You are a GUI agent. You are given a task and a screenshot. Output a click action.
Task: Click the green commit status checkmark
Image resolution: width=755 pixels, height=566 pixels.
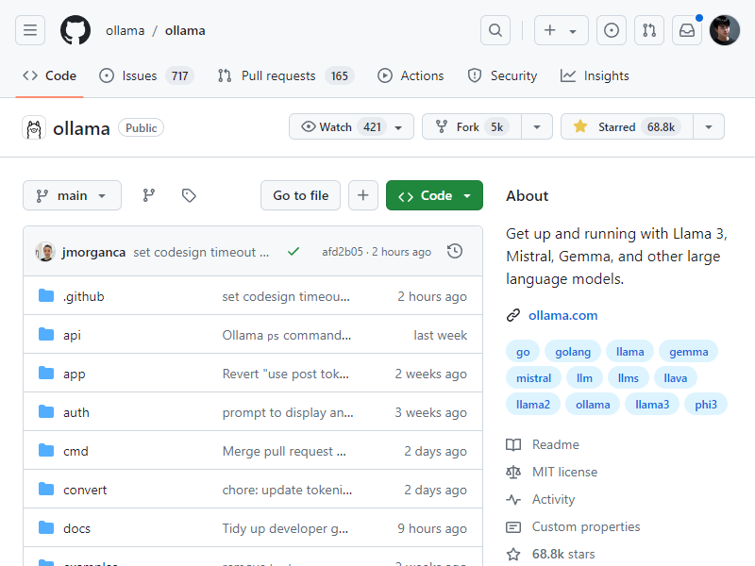point(294,251)
